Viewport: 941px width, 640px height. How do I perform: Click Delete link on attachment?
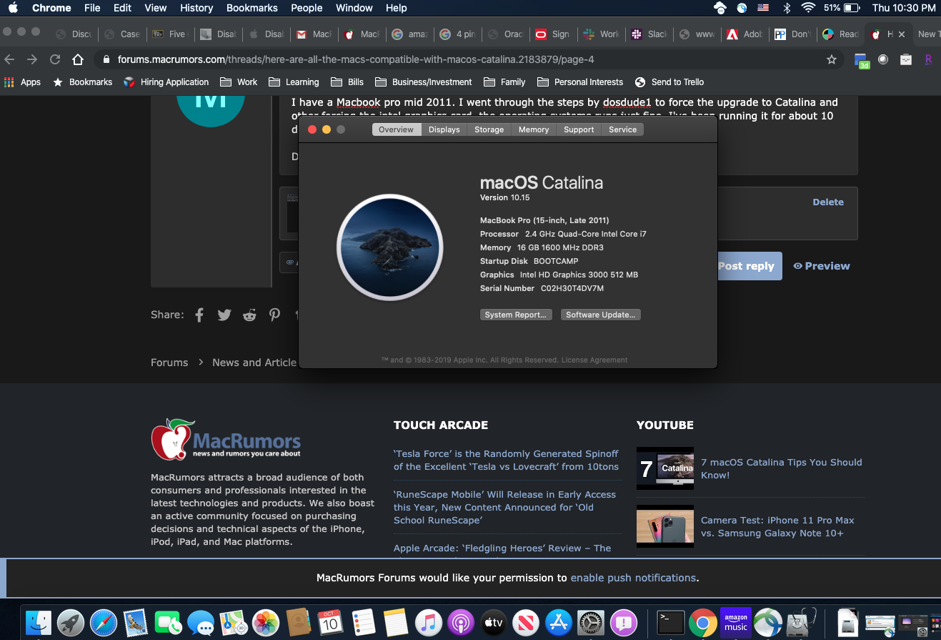click(828, 202)
